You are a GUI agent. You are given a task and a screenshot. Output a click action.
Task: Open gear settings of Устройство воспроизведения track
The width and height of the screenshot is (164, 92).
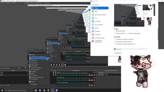[95, 85]
